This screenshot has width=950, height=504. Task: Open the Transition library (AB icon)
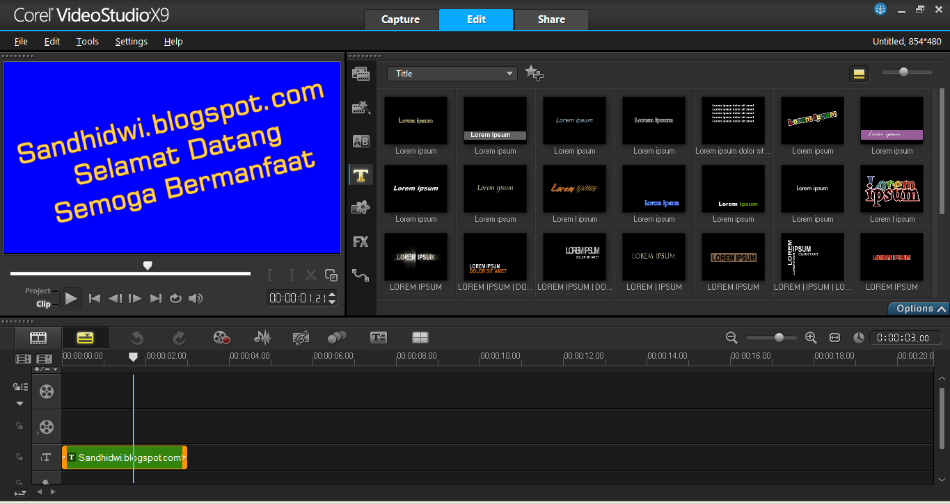[x=361, y=140]
